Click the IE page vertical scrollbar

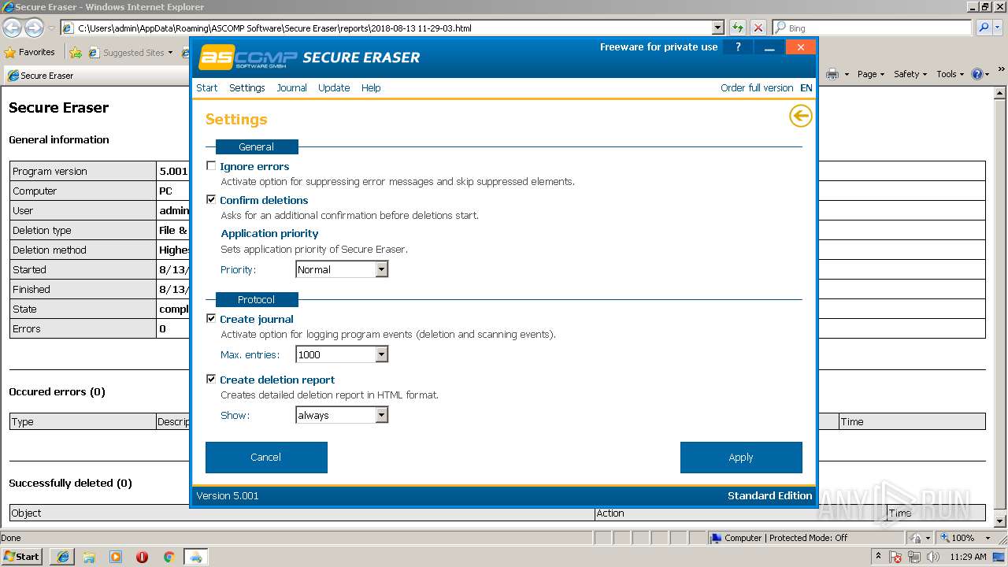(x=1000, y=307)
